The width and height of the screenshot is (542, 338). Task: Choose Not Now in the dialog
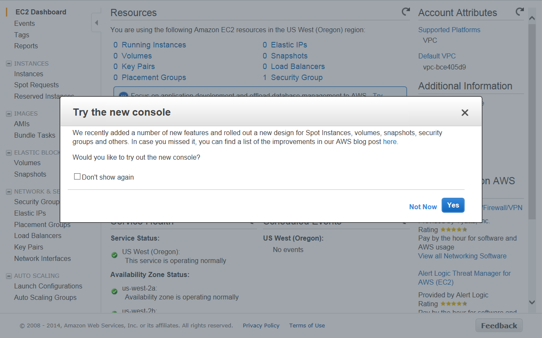(x=423, y=207)
